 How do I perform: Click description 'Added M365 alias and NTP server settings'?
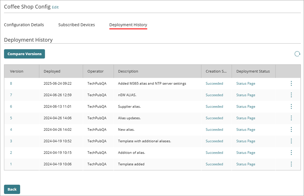pyautogui.click(x=152, y=83)
